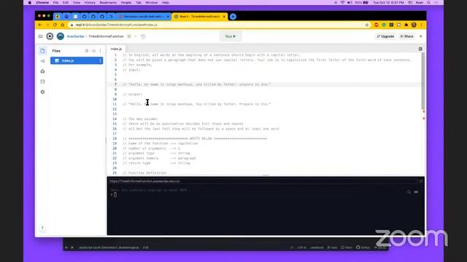This screenshot has width=467, height=262.
Task: Click the help question mark icon
Action: click(x=42, y=228)
